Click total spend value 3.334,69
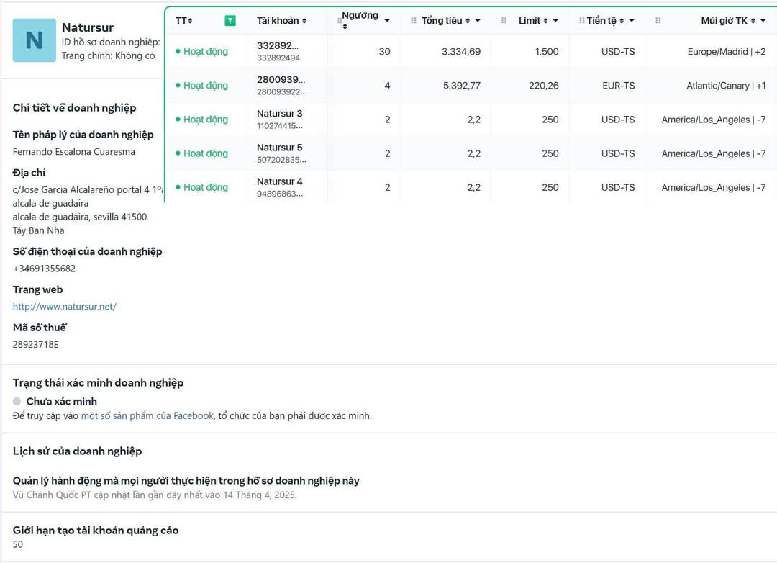 click(x=461, y=51)
